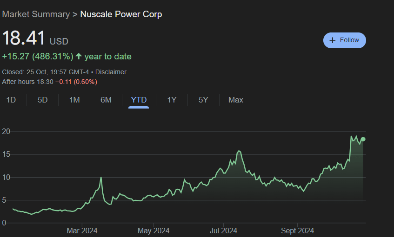Switch to the 6M chart range
The width and height of the screenshot is (394, 237).
tap(106, 100)
